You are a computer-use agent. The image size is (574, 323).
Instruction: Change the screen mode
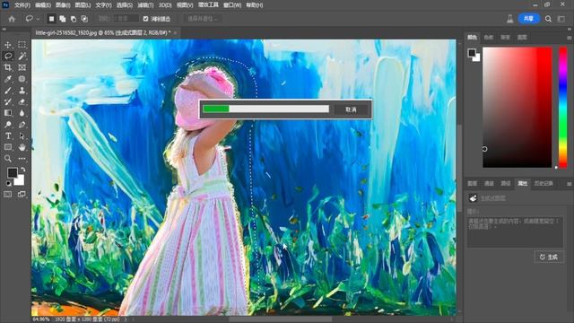(x=22, y=195)
